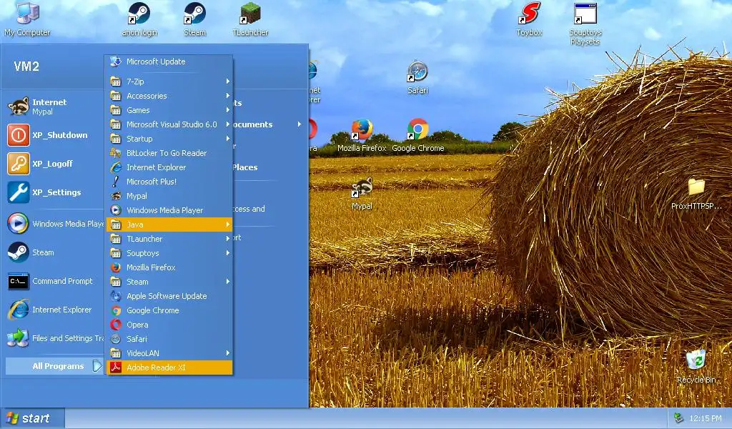Open Windows Media Player in All Programs
The image size is (732, 429).
point(169,210)
